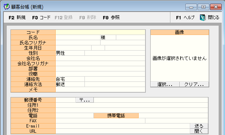Image resolution: width=225 pixels, height=135 pixels.
Task: Open the 連絡先 dropdown showing 自宅
Action: [x=70, y=79]
